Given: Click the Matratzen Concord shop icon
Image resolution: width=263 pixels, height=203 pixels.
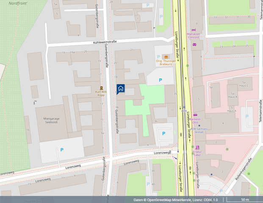Looking at the screenshot, I should pyautogui.click(x=194, y=30).
